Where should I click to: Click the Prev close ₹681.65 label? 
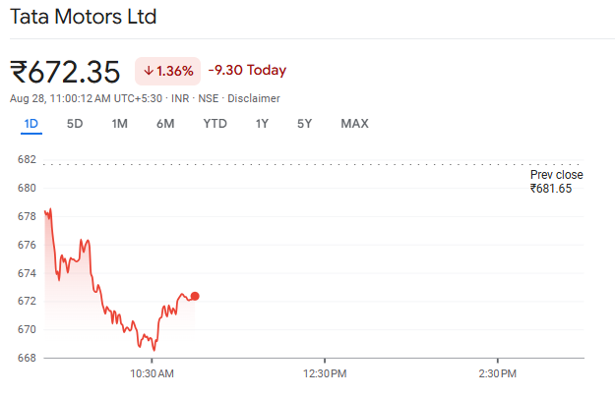click(x=556, y=182)
